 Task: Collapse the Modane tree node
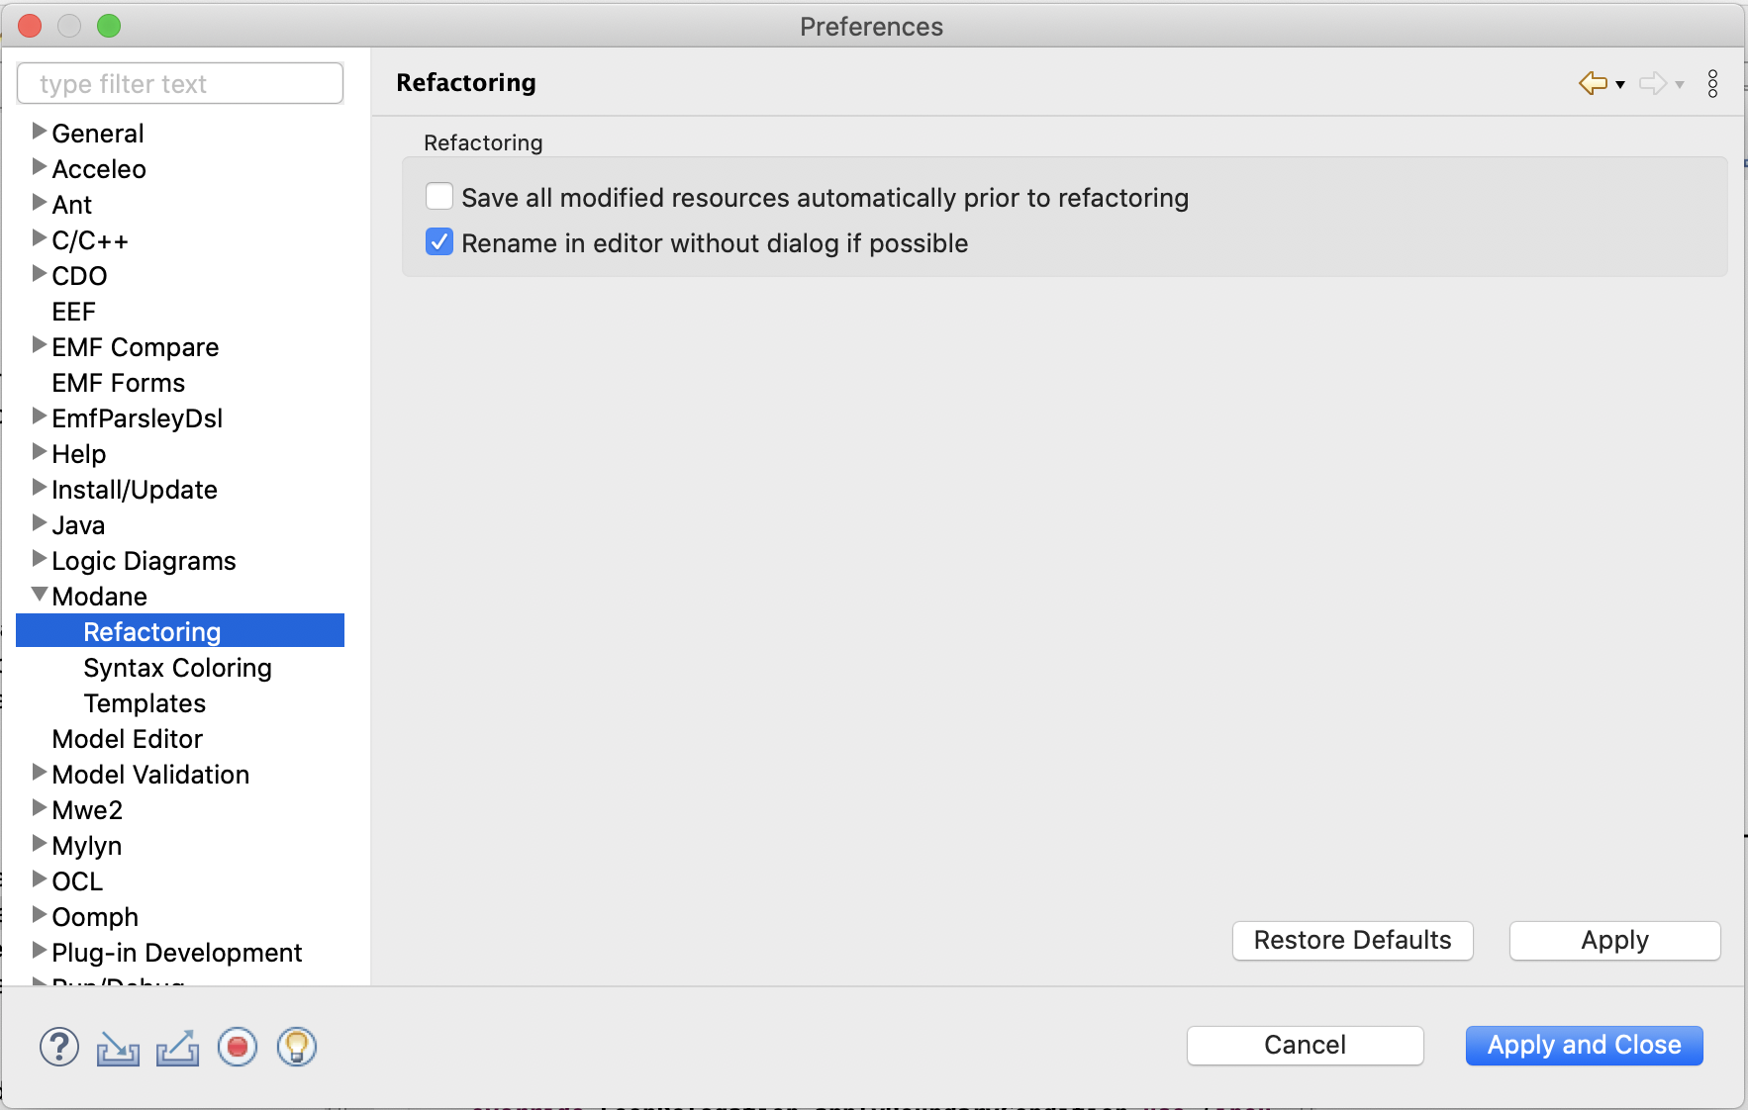pyautogui.click(x=40, y=595)
